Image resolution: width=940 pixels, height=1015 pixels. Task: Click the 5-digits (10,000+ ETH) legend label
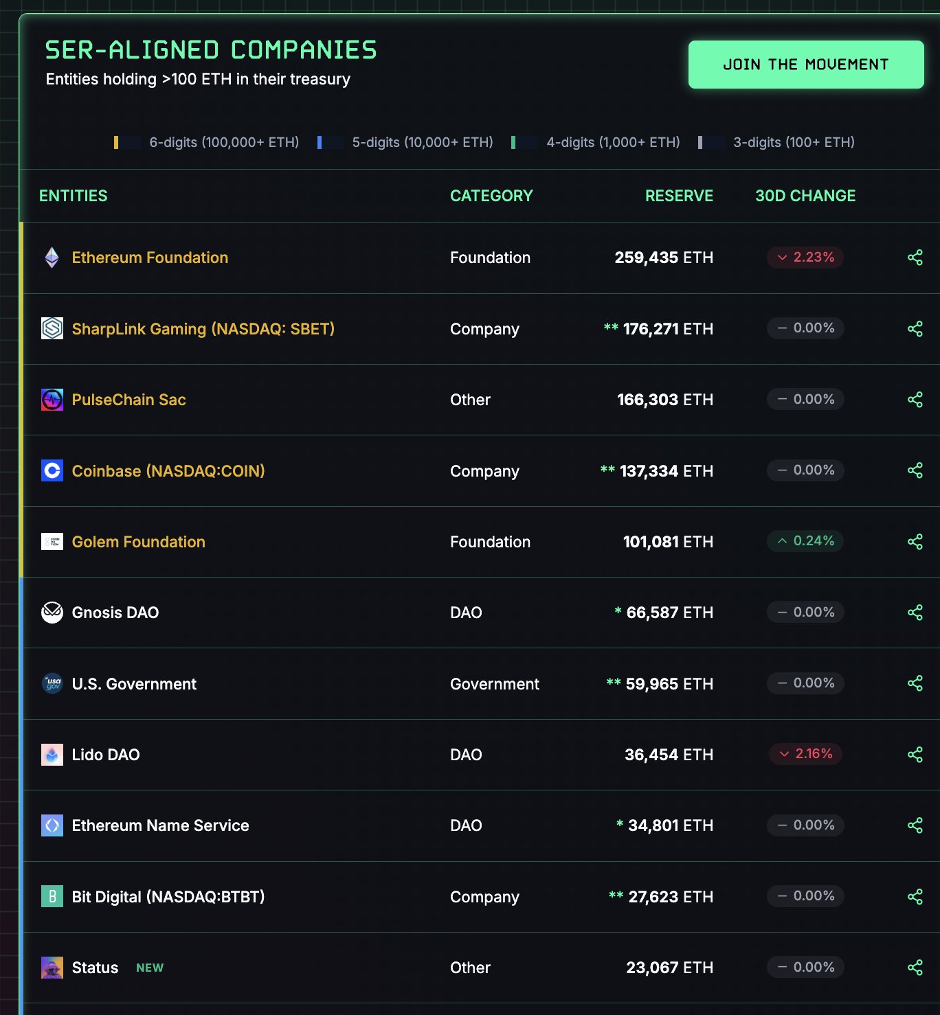[423, 142]
